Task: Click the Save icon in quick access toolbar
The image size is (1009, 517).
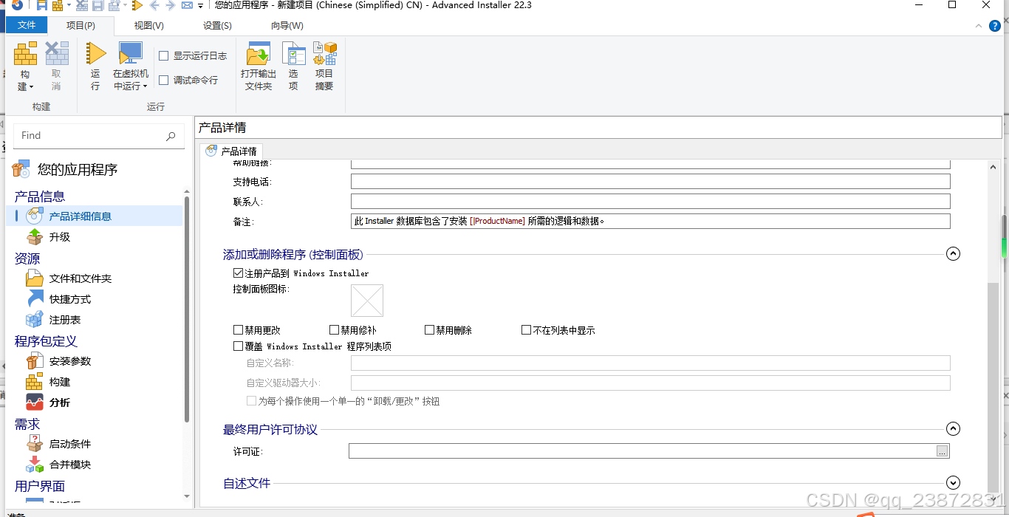Action: (x=42, y=5)
